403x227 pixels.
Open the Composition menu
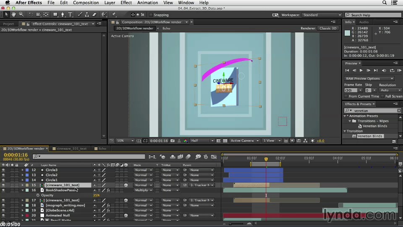coord(86,3)
